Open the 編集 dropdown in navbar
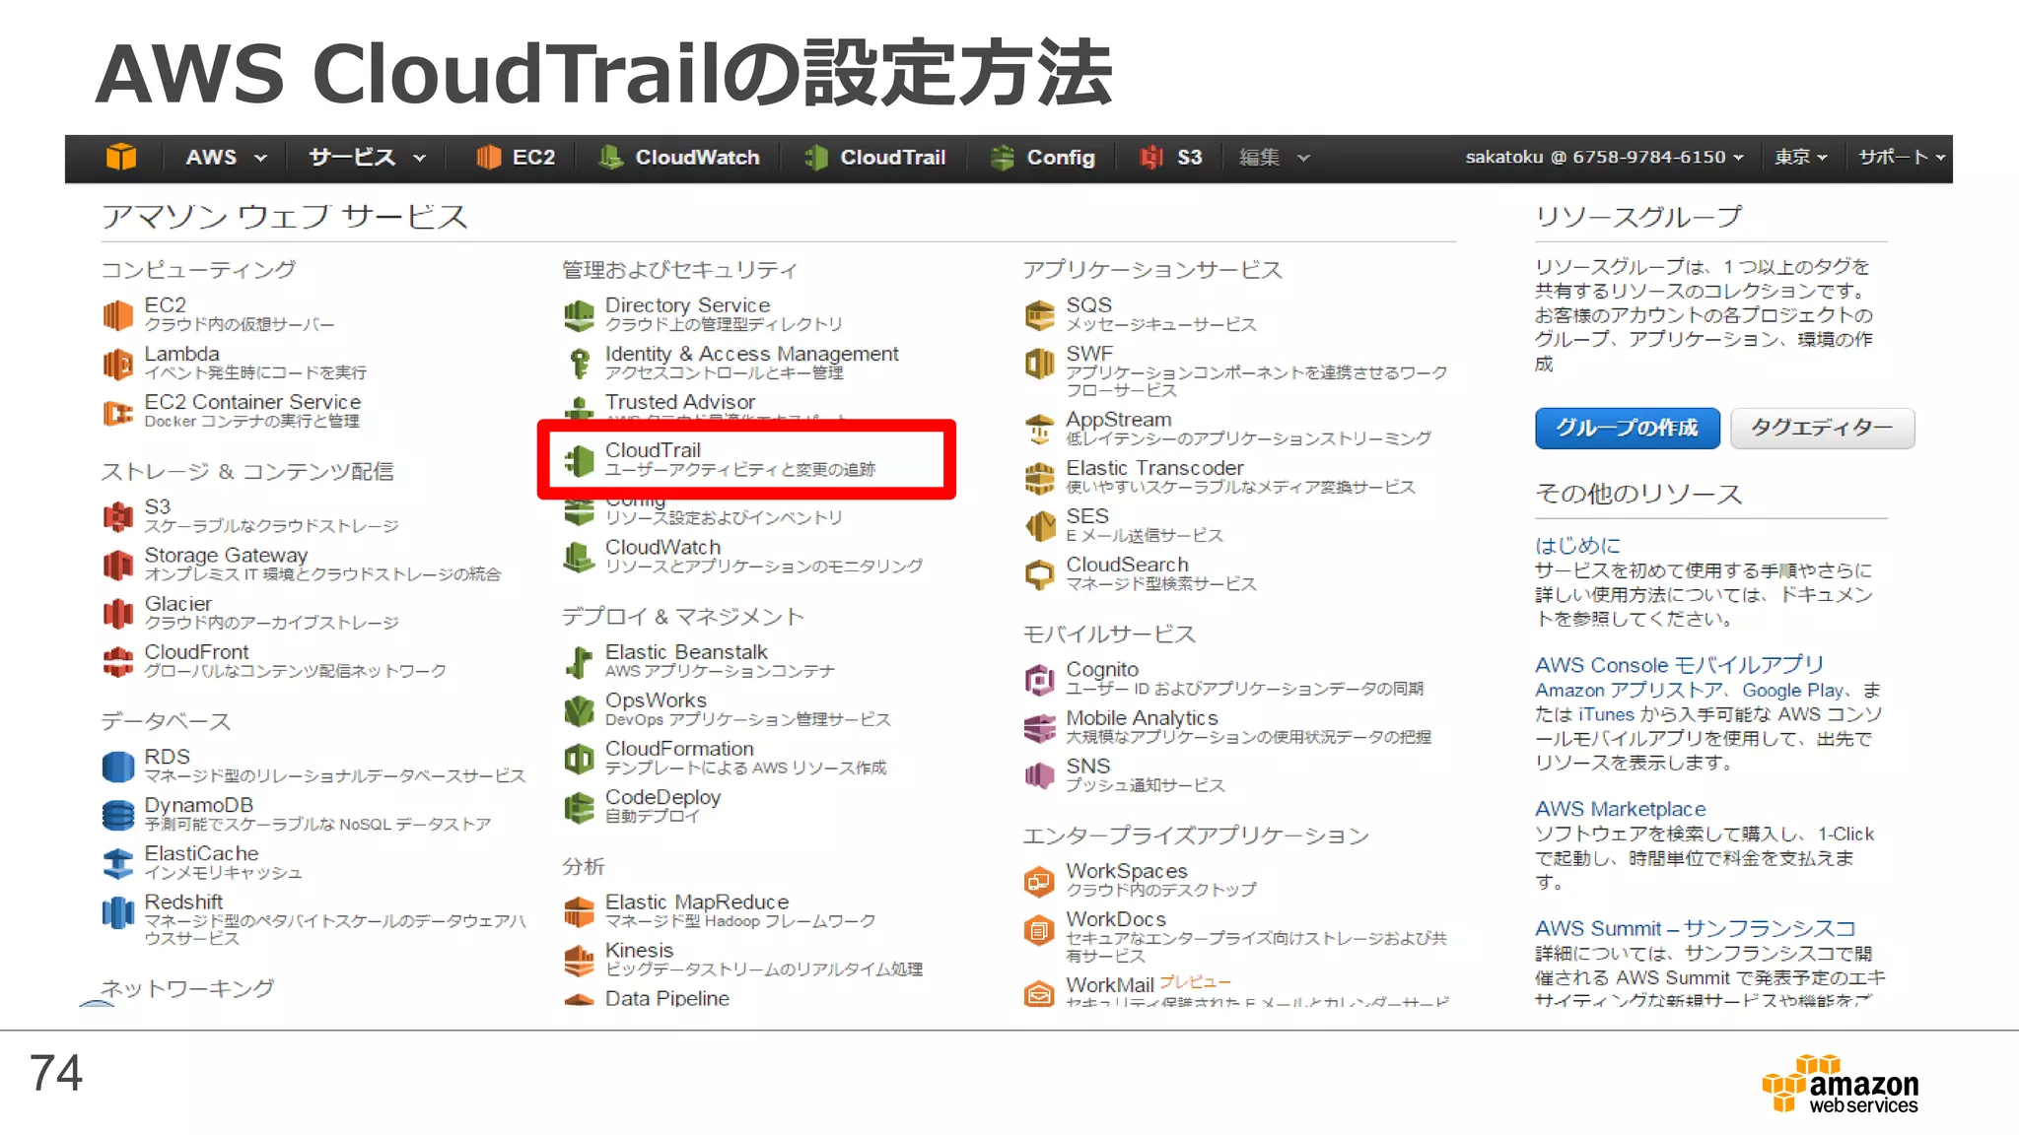 click(1274, 158)
